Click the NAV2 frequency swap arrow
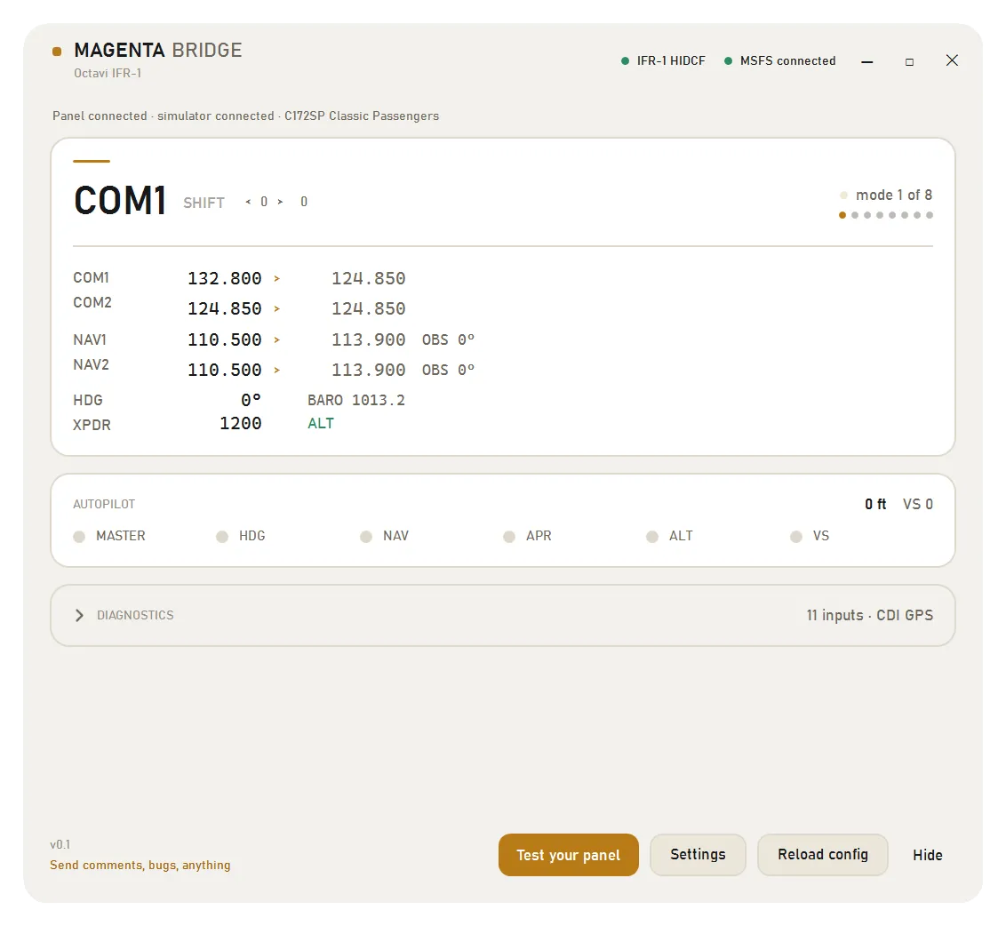Viewport: 1006px width, 926px height. 277,370
